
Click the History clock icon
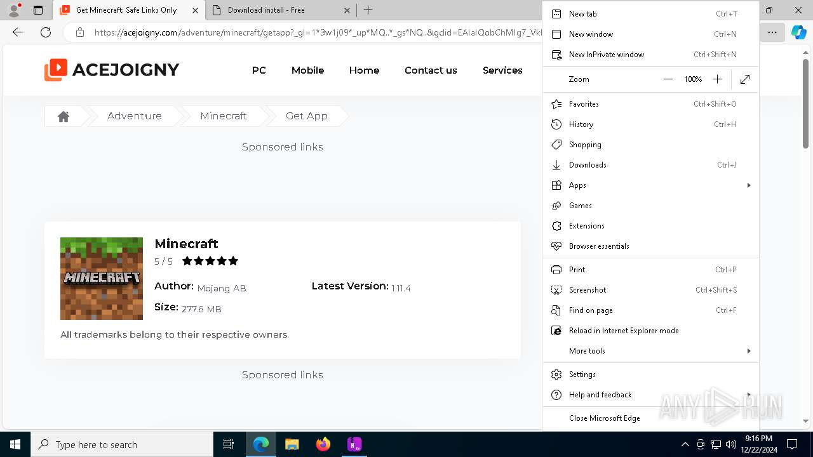556,124
